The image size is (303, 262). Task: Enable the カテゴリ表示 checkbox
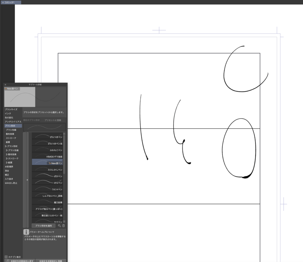[5, 257]
